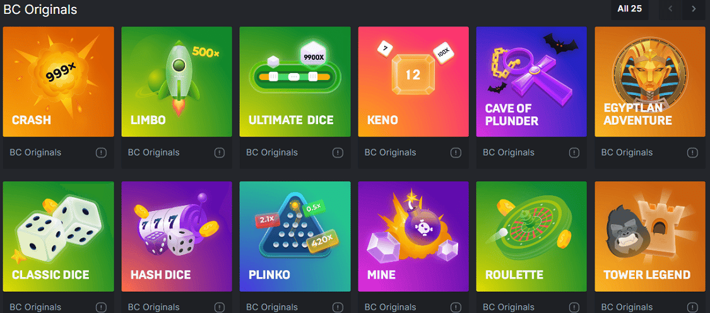Open the Crash game thumbnail
Screen dimensions: 710x313
click(59, 82)
